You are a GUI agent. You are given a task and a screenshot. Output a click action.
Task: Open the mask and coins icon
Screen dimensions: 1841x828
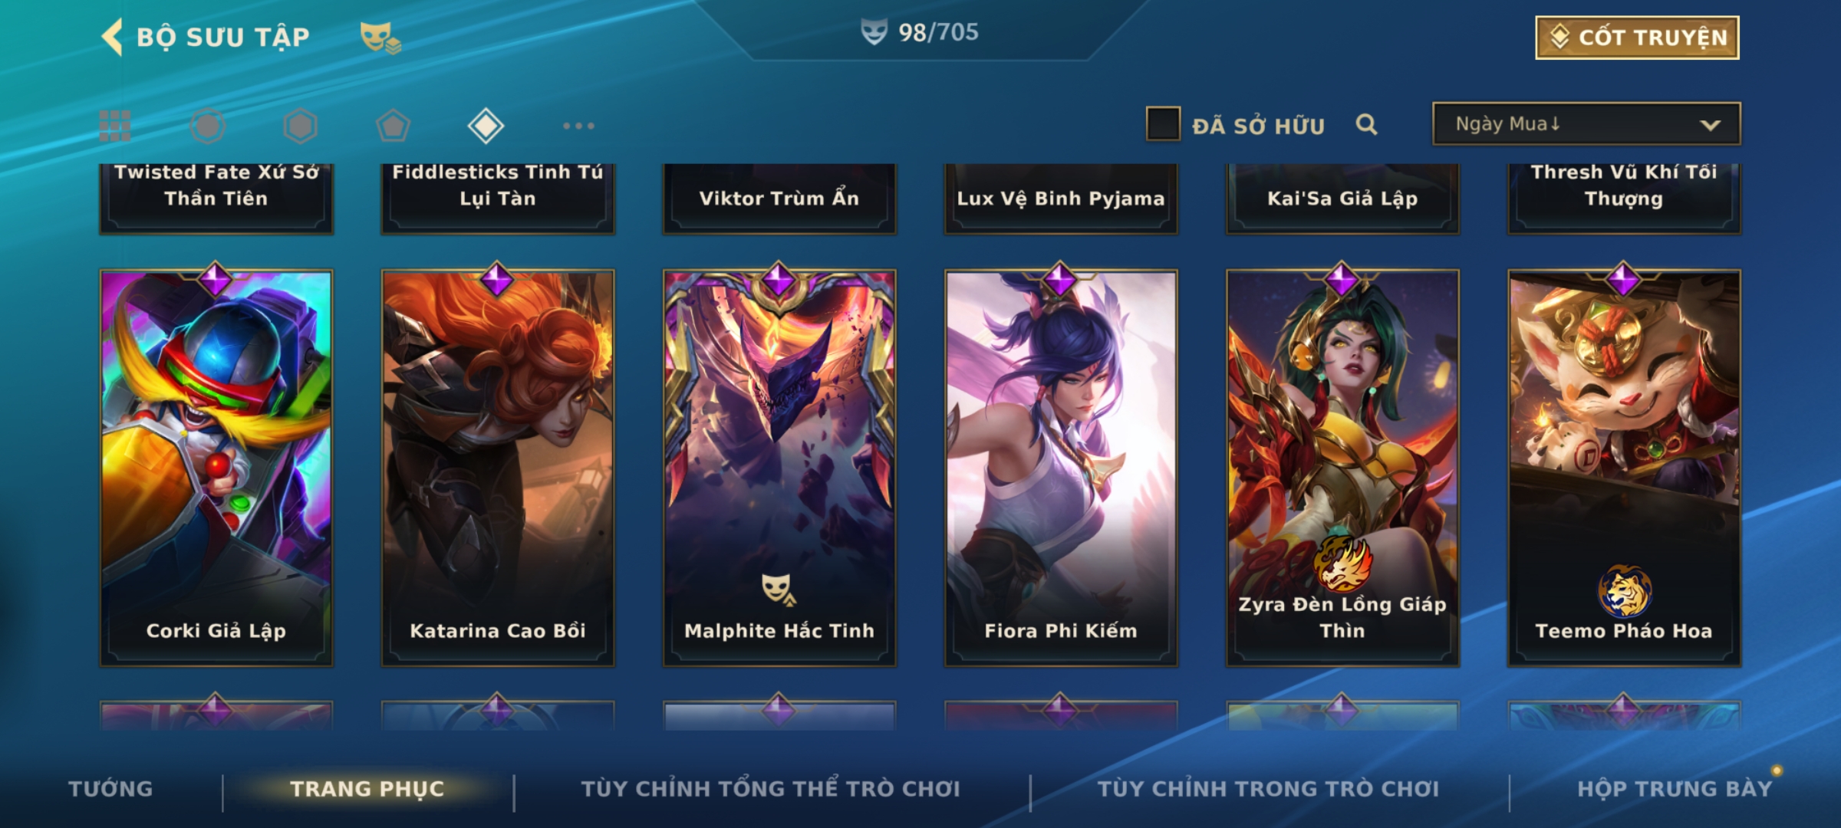[x=380, y=37]
